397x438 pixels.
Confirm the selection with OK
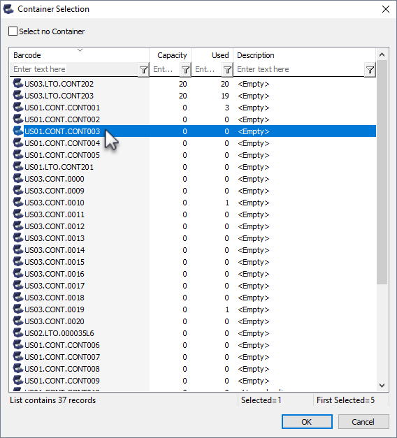(307, 421)
